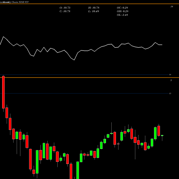179x179 pixels.
Task: Click the 14 price axis label
Action: tap(170, 75)
